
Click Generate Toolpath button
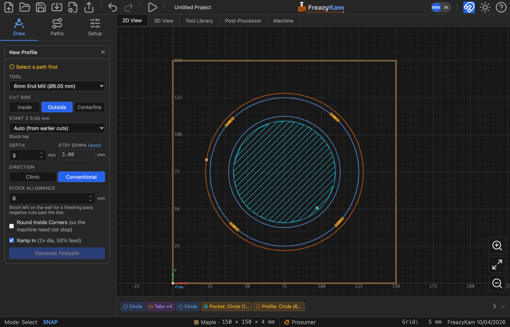[x=57, y=253]
